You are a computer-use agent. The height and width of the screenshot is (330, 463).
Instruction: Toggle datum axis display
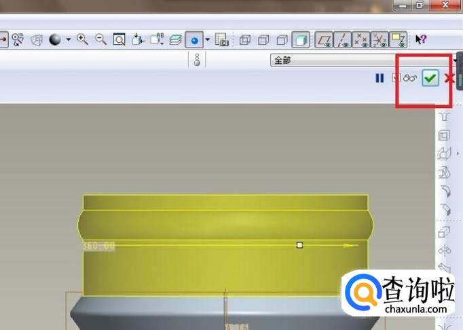(x=344, y=39)
